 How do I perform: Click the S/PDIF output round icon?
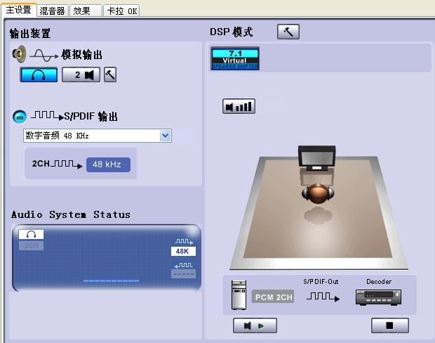pyautogui.click(x=20, y=117)
